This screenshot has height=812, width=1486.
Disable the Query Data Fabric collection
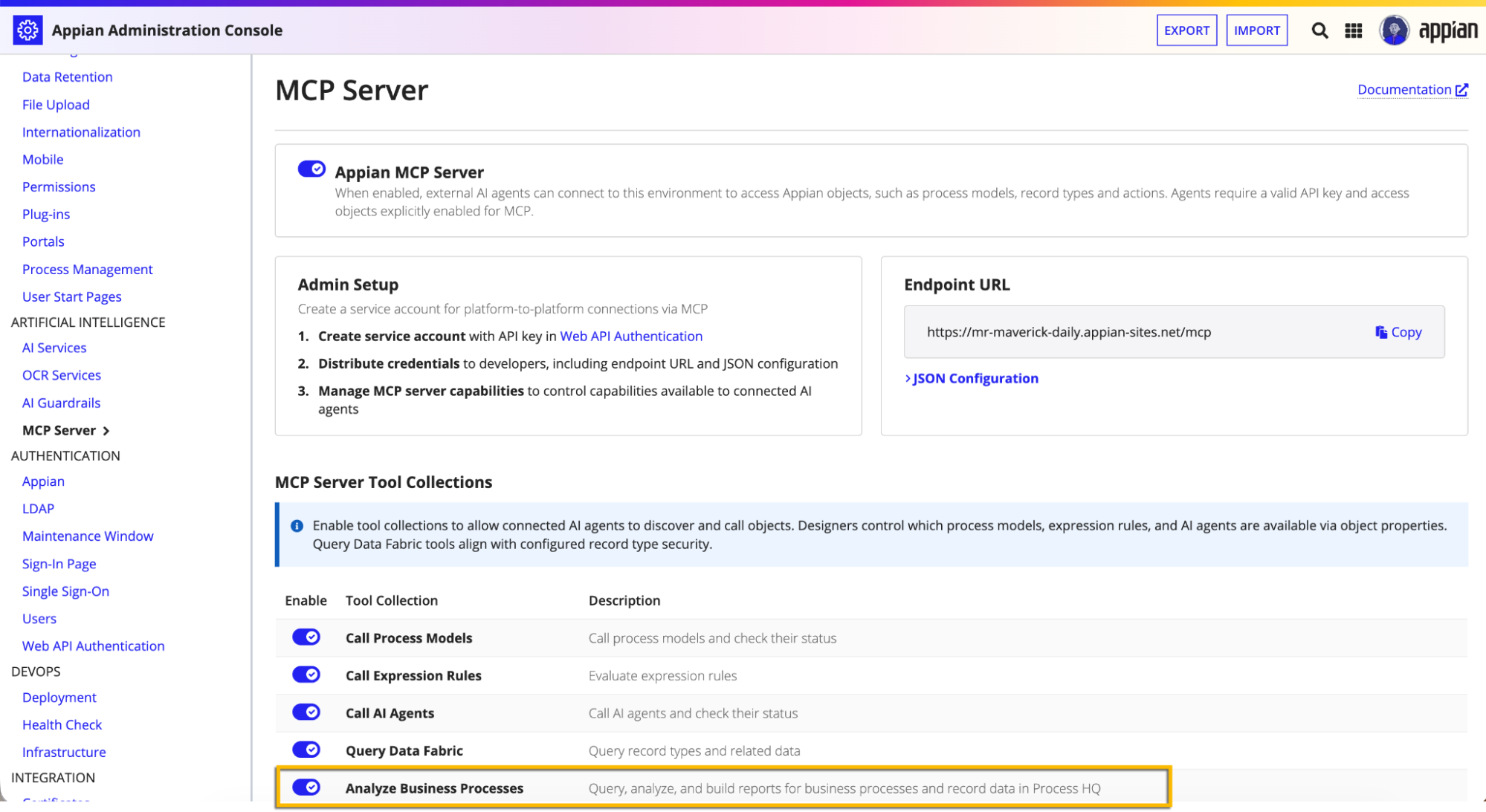click(x=306, y=750)
